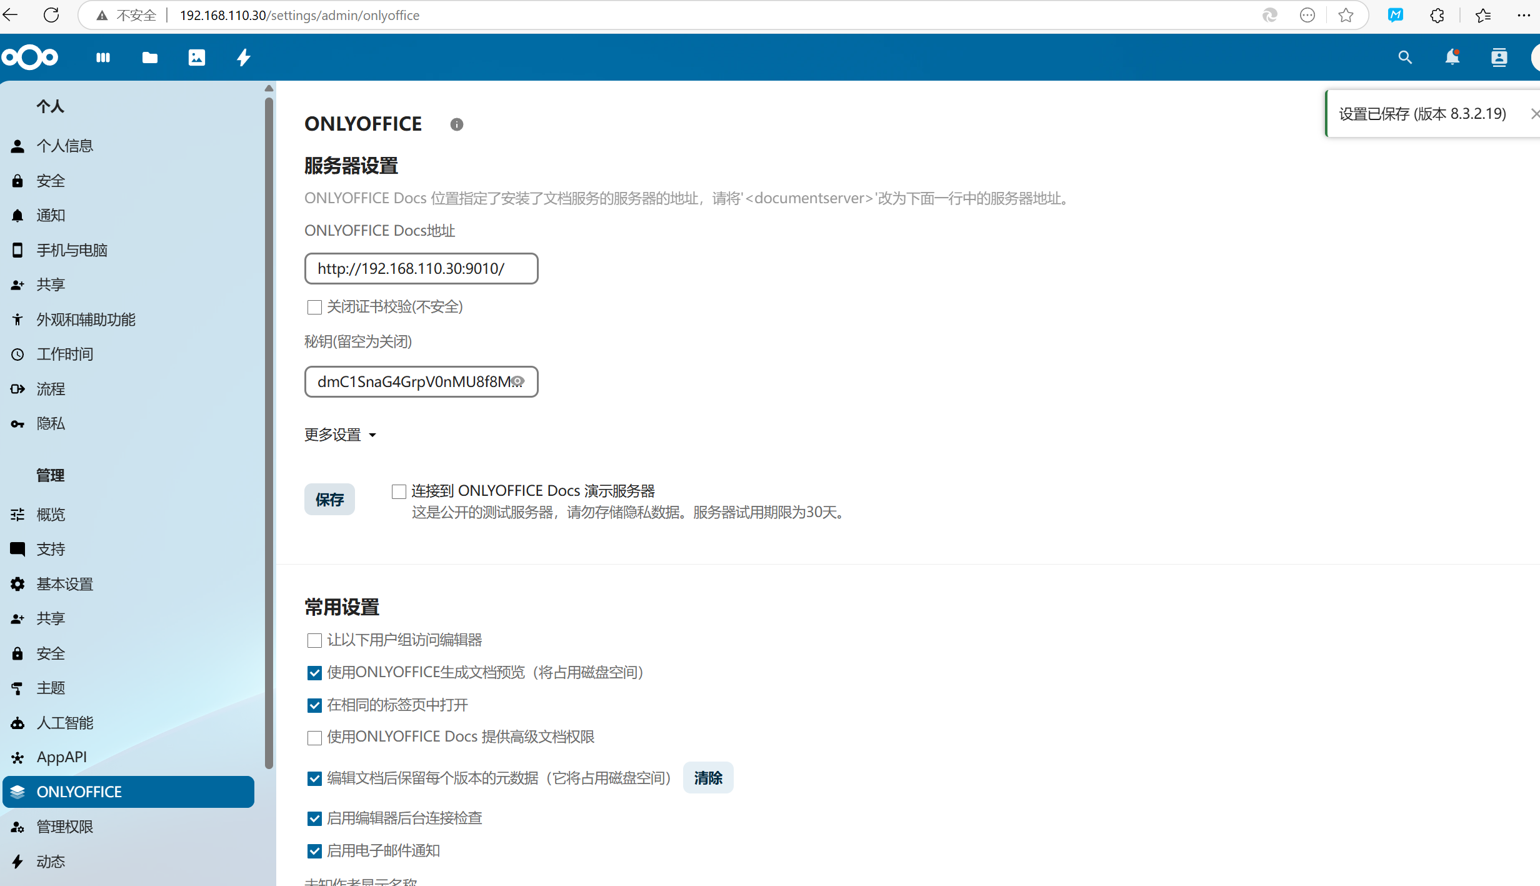Enable advanced document permissions checkbox

coord(314,738)
